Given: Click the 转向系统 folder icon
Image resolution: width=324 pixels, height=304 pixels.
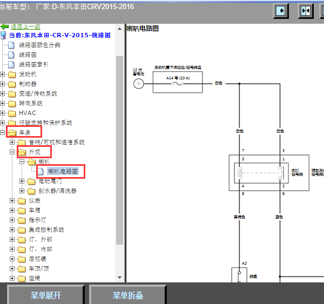Looking at the screenshot, I should click(x=12, y=104).
